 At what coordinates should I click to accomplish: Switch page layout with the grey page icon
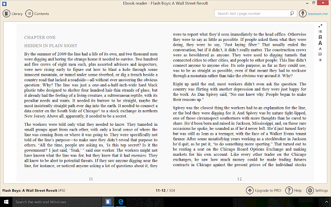coord(320,54)
